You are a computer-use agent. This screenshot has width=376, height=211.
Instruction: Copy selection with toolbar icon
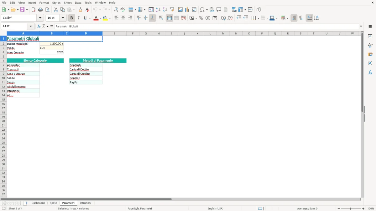coord(63,10)
